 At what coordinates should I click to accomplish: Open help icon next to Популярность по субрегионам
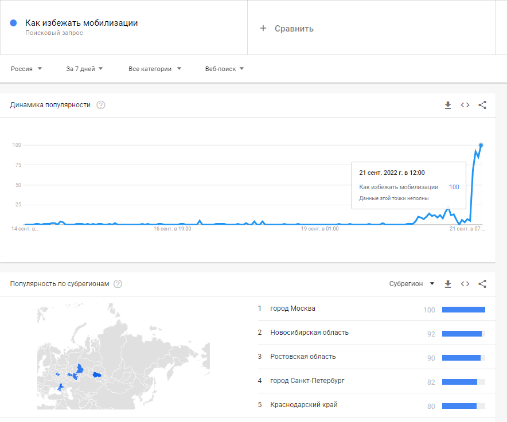click(x=118, y=284)
